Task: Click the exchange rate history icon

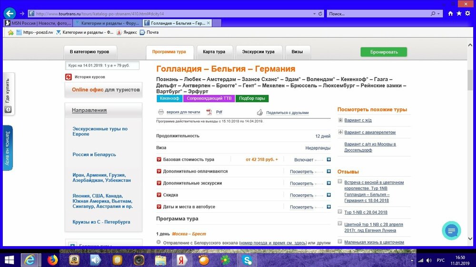Action: (69, 77)
